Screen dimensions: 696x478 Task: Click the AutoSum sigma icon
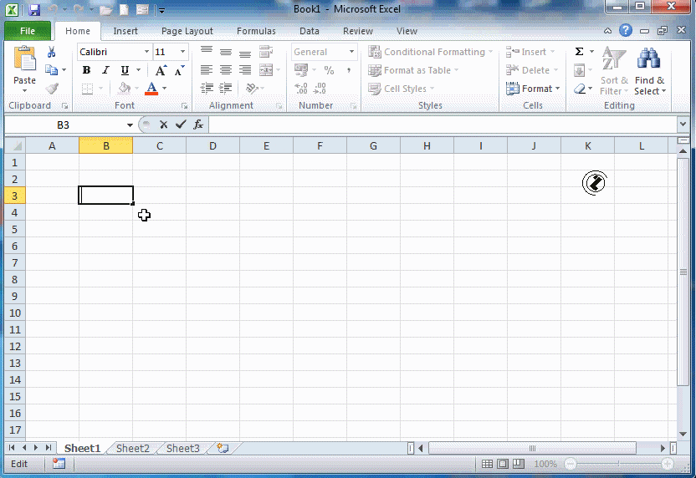[x=579, y=52]
